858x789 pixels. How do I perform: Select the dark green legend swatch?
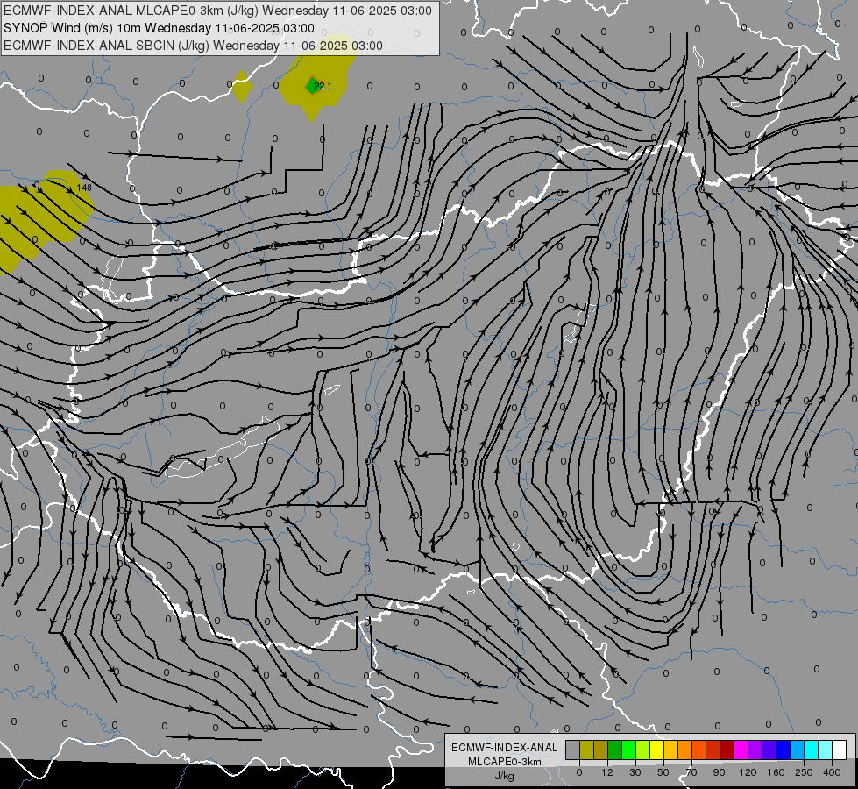click(614, 750)
